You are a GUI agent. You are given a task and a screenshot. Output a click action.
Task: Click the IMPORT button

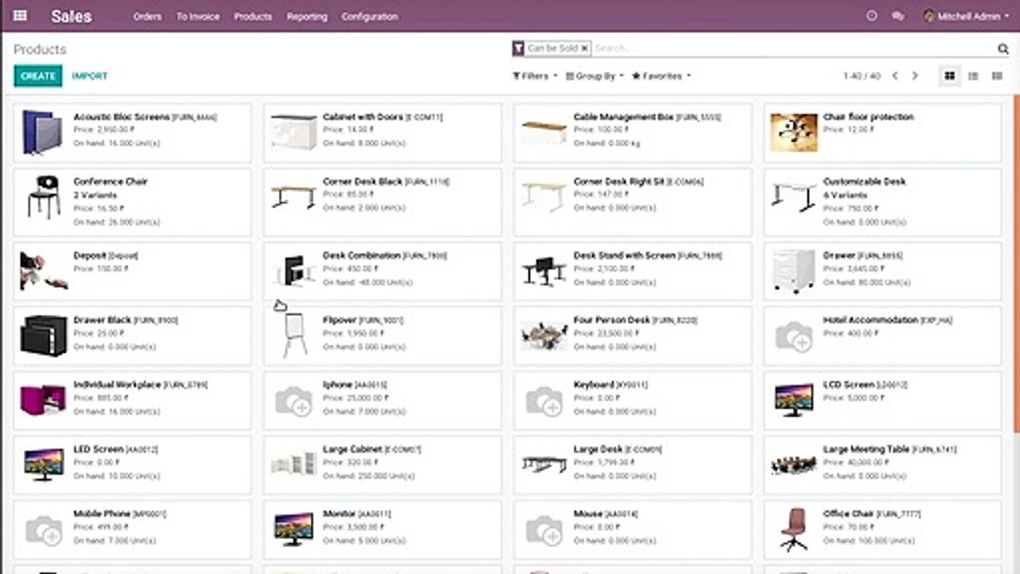tap(89, 76)
